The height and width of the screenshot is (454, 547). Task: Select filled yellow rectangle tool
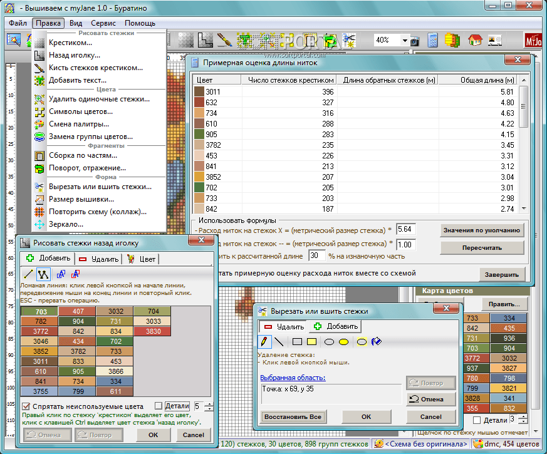coord(311,342)
